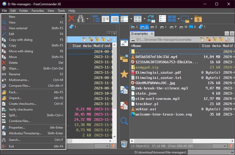Screen dimensions: 235x155
Task: Open the command line dropdown at the bottom right
Action: click(232, 152)
